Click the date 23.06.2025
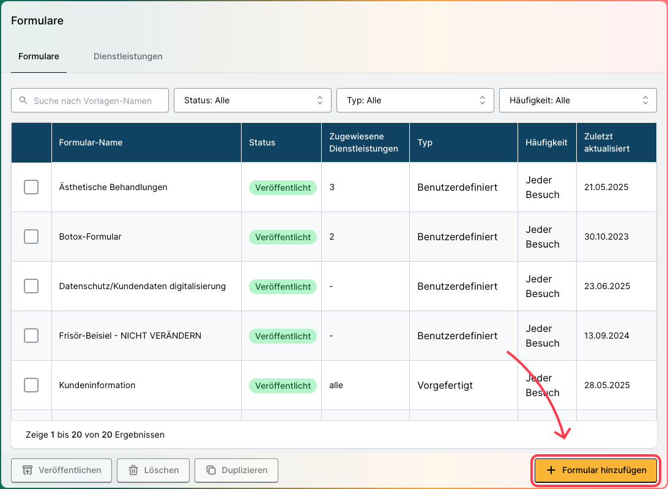Viewport: 668px width, 489px height. [607, 286]
